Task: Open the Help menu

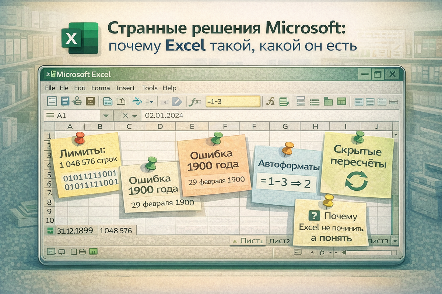Action: (x=169, y=88)
